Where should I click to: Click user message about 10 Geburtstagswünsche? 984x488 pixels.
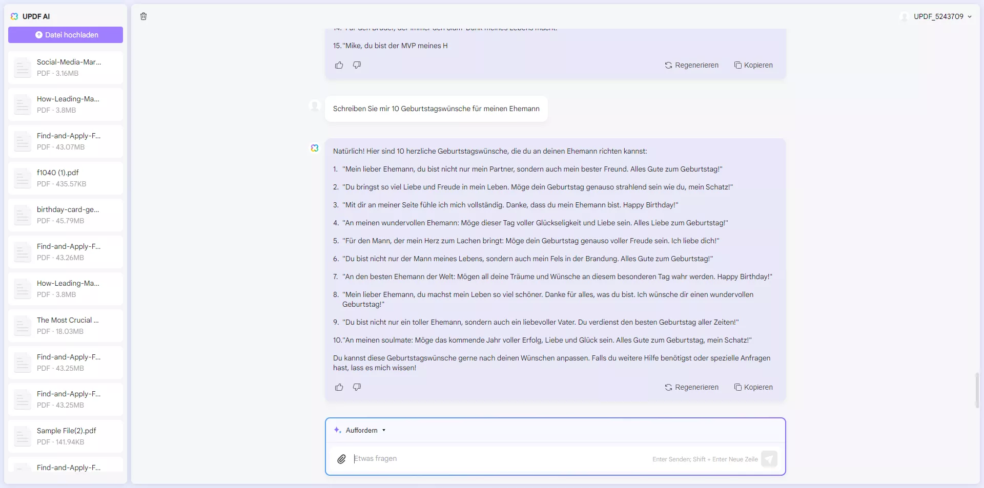point(436,109)
